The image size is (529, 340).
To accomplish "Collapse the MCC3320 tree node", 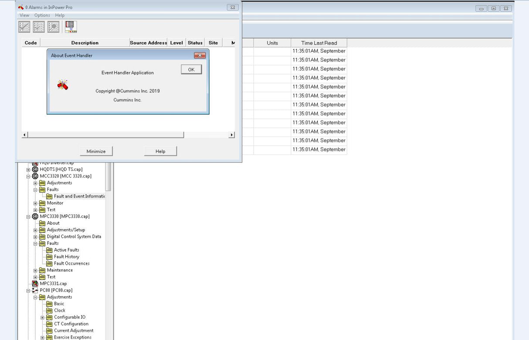I will (28, 176).
